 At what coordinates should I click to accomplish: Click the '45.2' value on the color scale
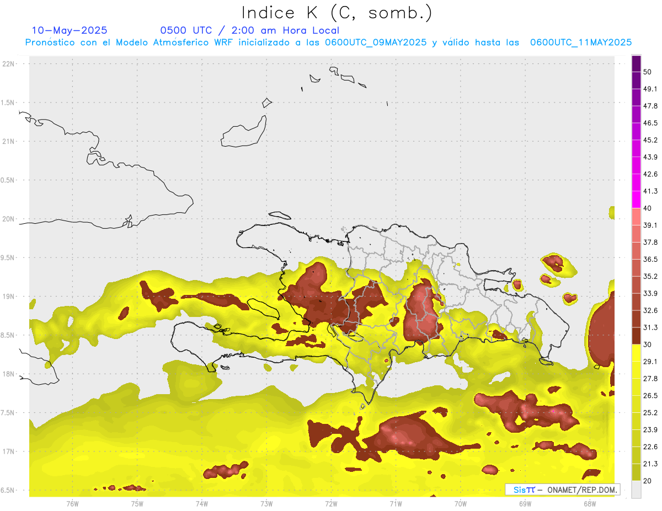click(650, 140)
